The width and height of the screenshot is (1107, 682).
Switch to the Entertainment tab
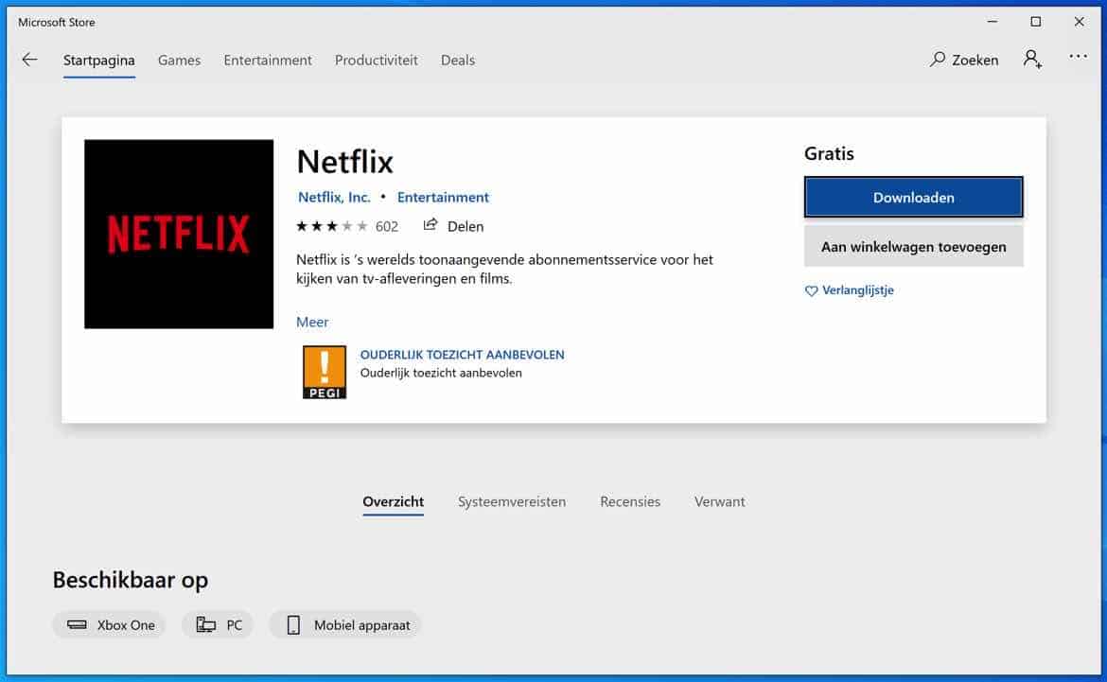coord(268,60)
